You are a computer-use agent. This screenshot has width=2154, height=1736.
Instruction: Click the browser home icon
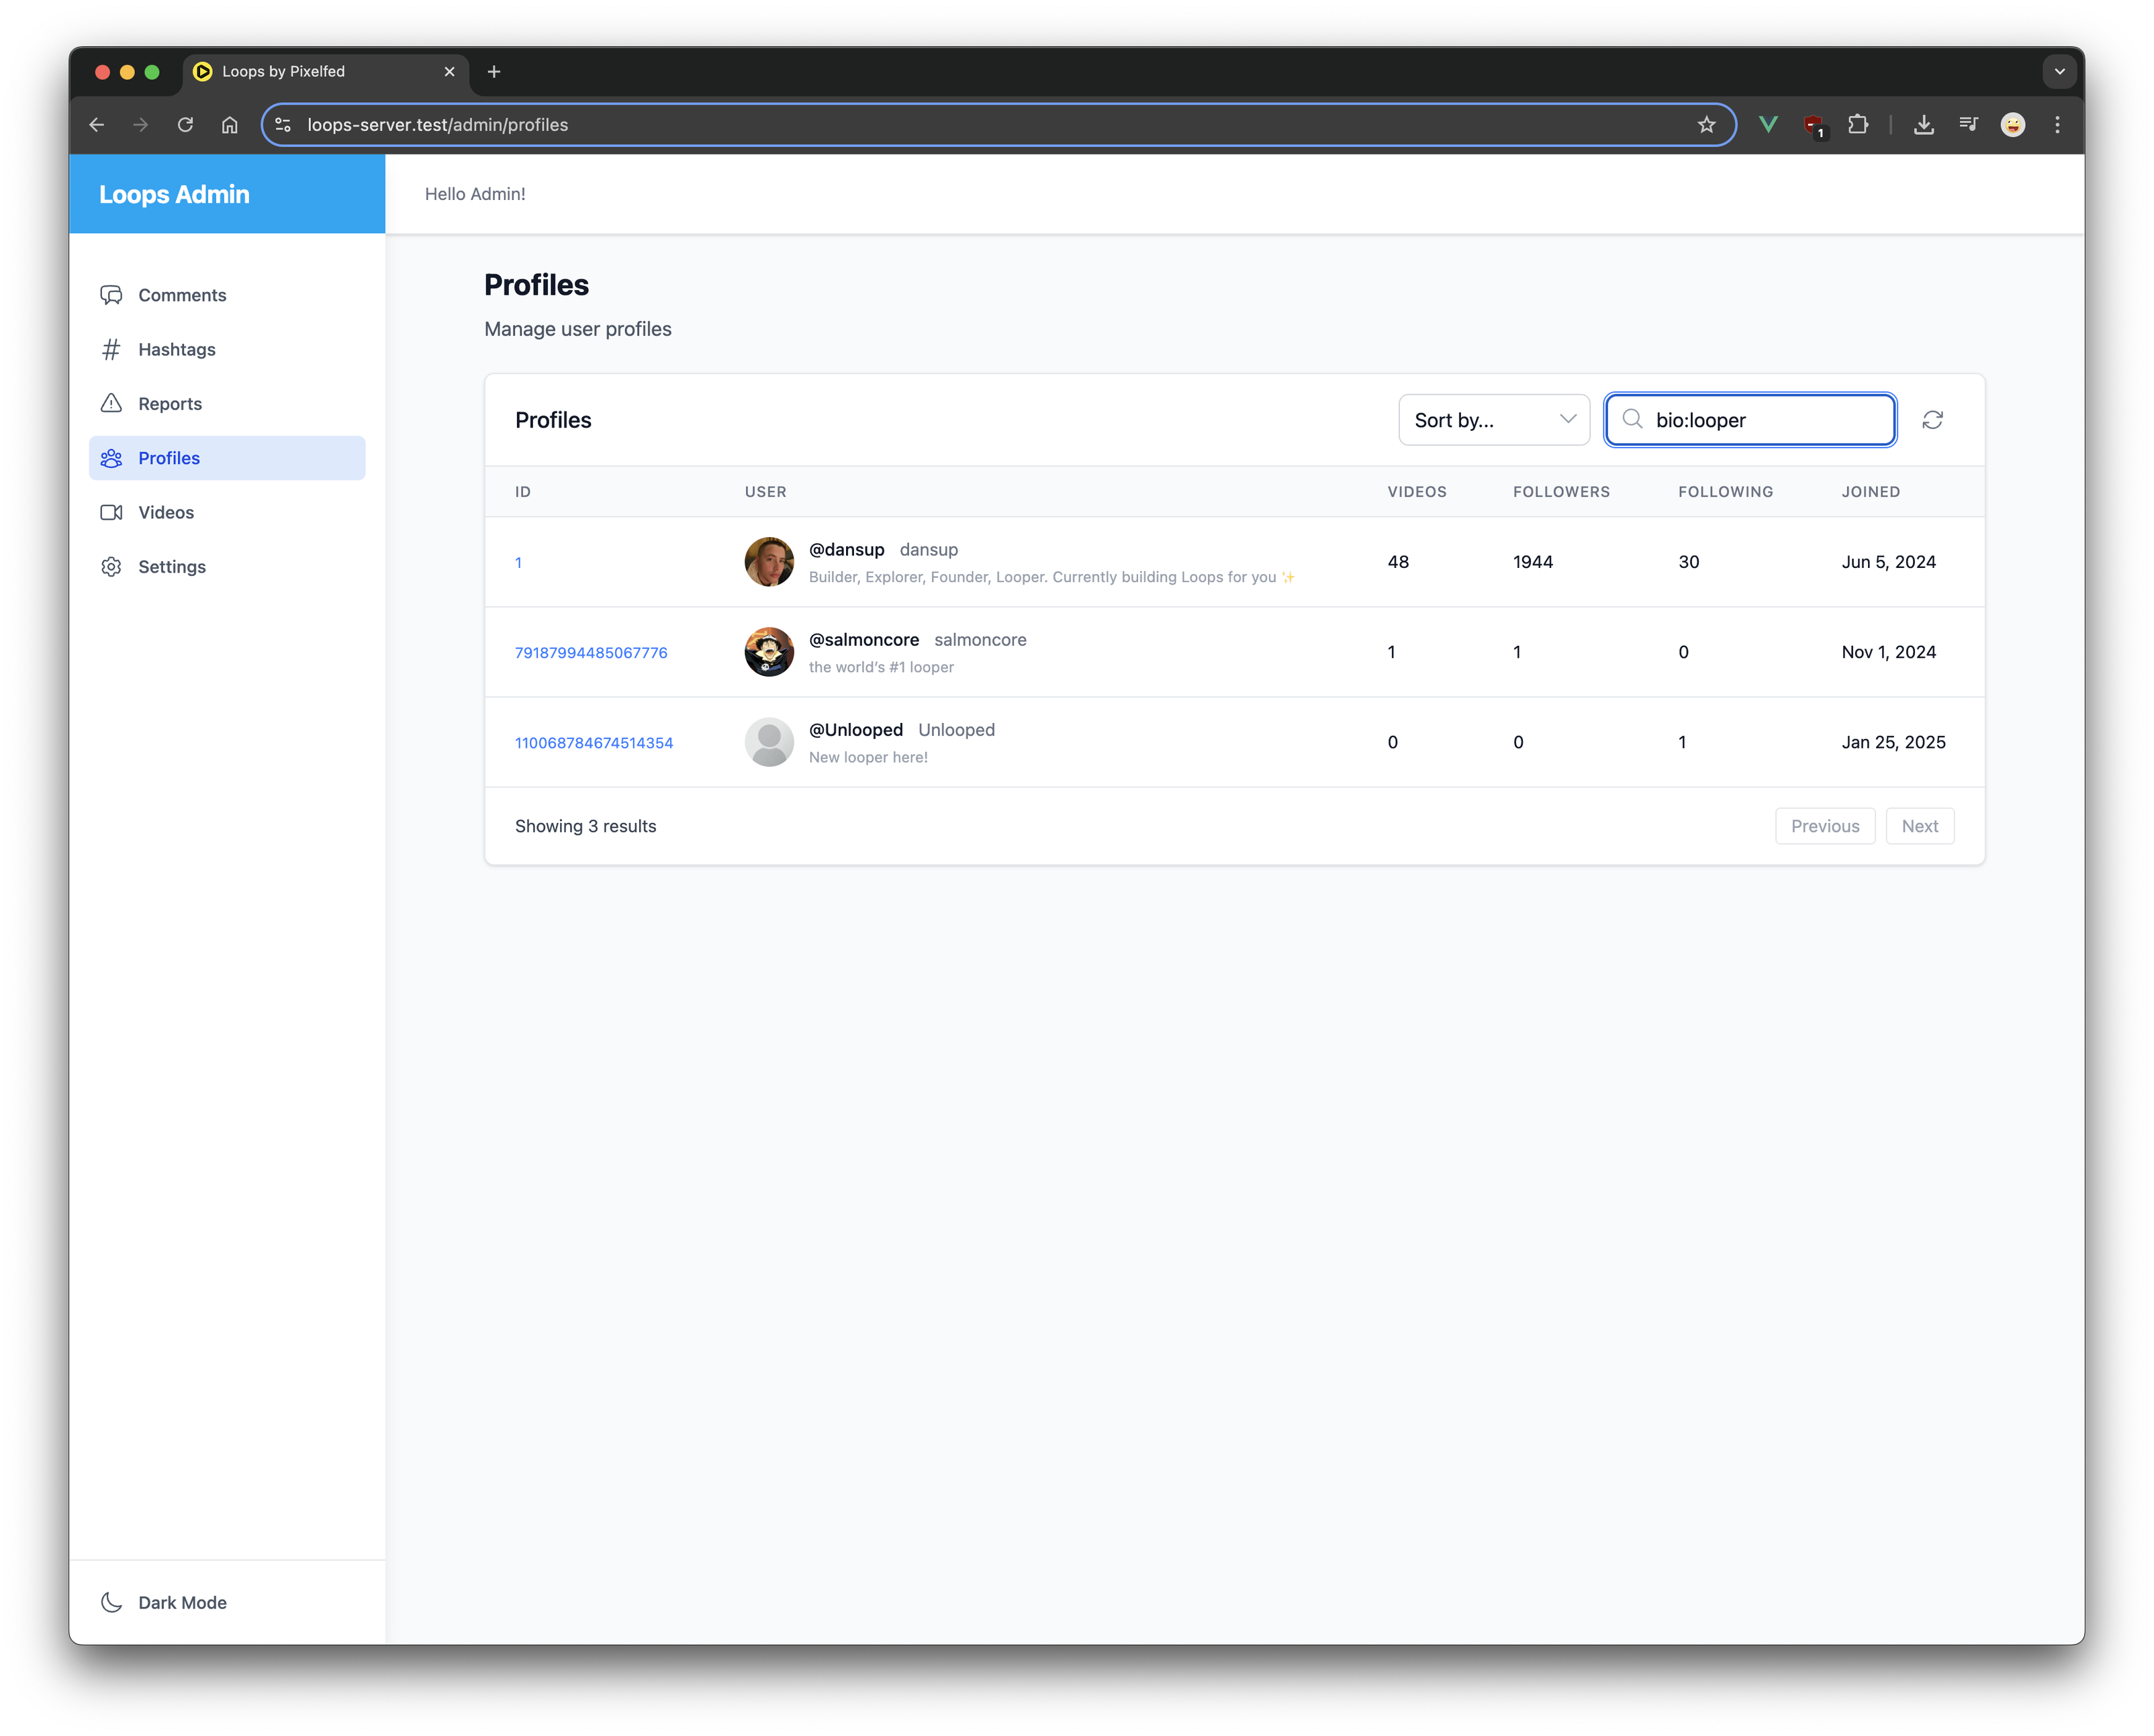tap(230, 125)
